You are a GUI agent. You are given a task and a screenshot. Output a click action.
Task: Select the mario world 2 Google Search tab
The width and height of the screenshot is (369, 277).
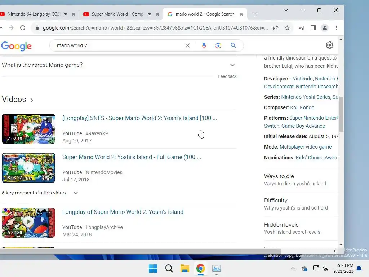[x=205, y=14]
